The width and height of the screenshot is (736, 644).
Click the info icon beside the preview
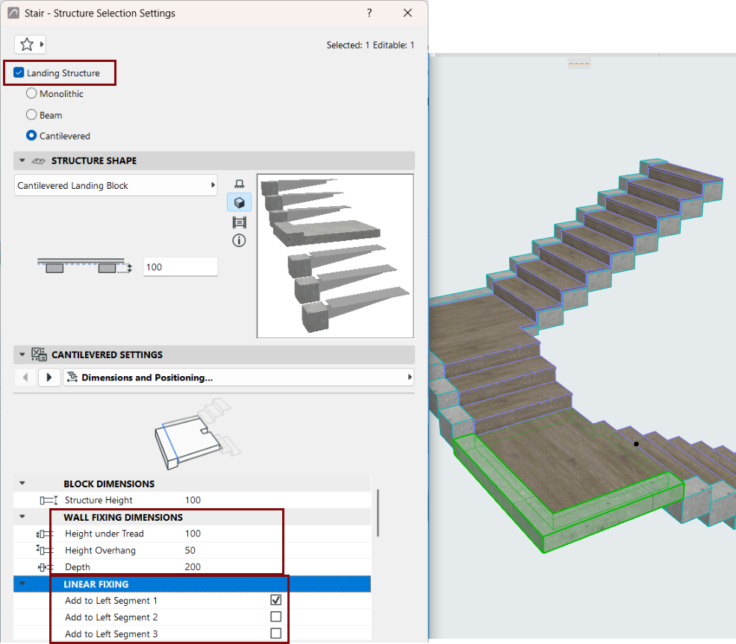(x=239, y=241)
